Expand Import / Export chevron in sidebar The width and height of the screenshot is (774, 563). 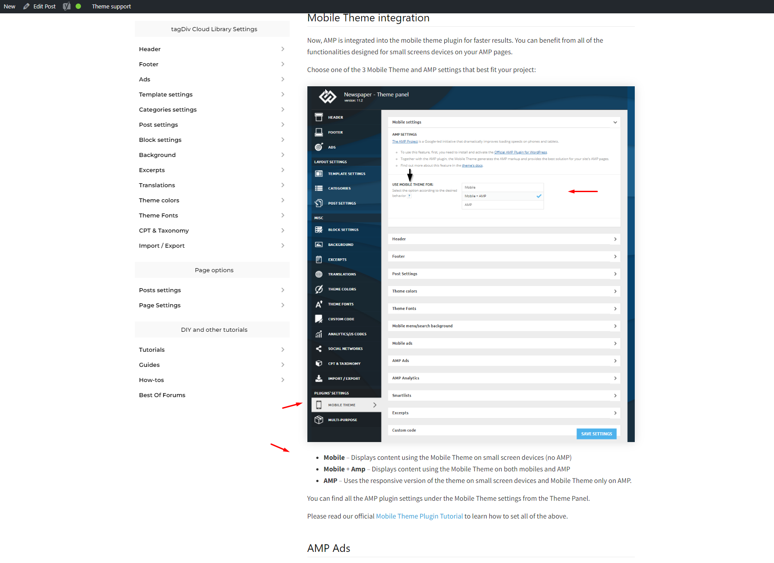pos(283,245)
